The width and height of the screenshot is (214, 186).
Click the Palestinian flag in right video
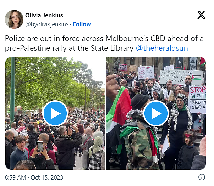tap(118, 108)
